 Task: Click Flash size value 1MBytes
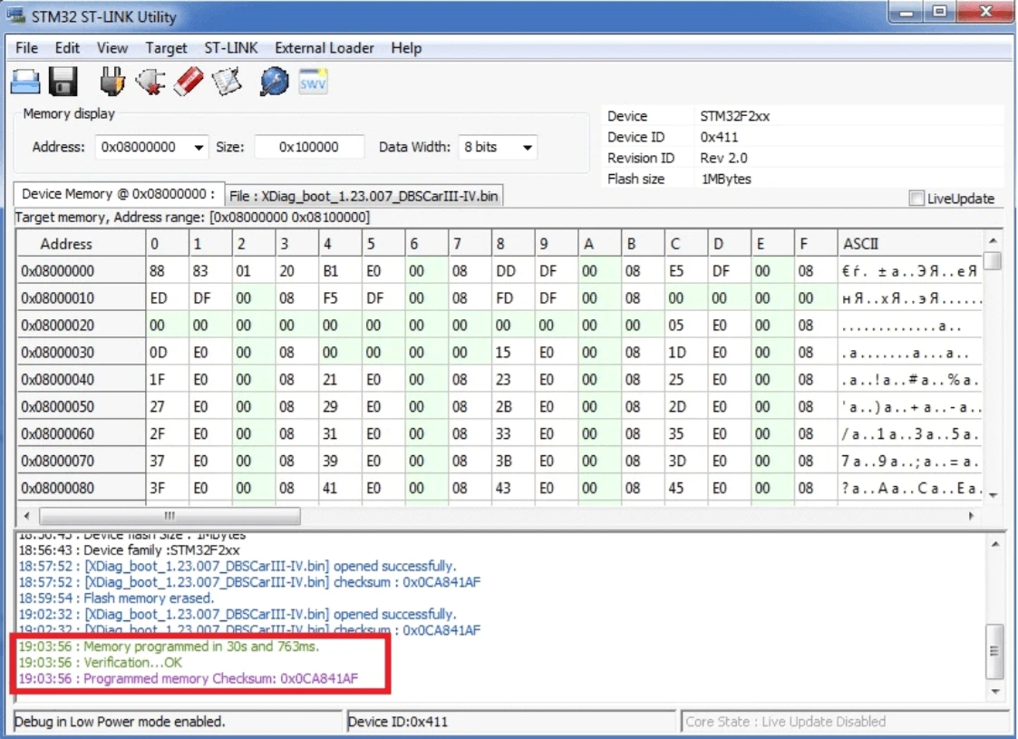pos(725,180)
